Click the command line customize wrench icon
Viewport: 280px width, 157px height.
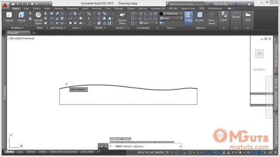(106, 147)
